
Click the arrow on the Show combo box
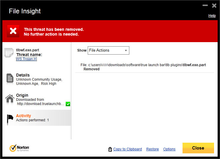126,50
